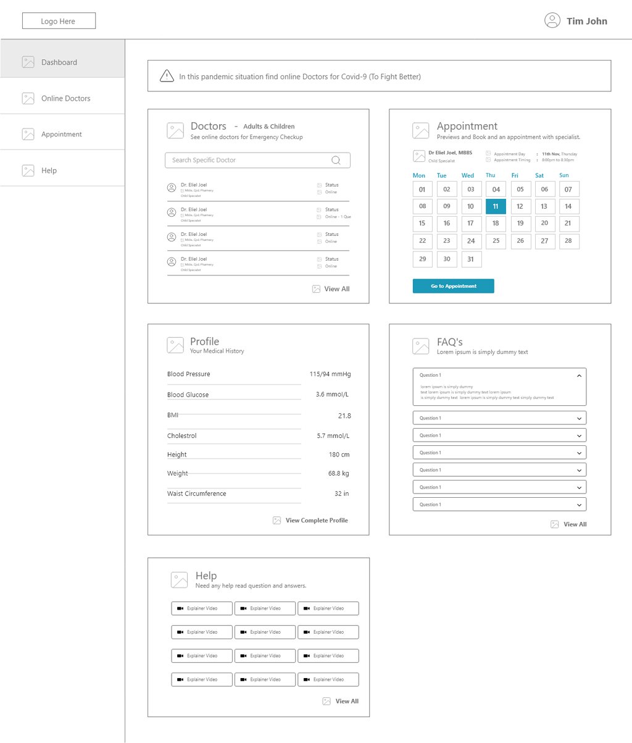Pick date 14 on the calendar
Screen dimensions: 632x743
(x=569, y=206)
